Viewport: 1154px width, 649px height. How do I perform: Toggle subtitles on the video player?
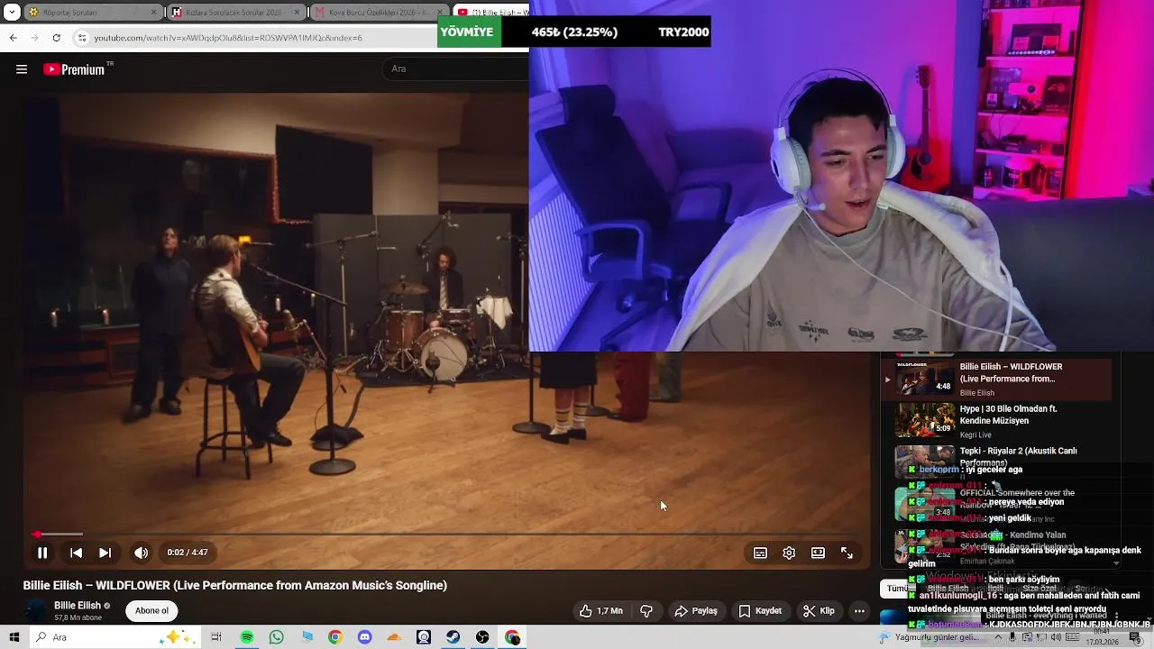pyautogui.click(x=760, y=553)
